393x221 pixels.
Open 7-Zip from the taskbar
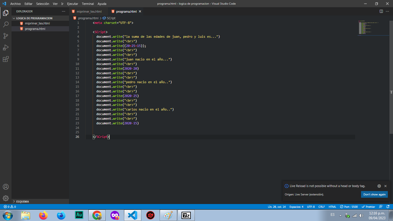(186, 215)
